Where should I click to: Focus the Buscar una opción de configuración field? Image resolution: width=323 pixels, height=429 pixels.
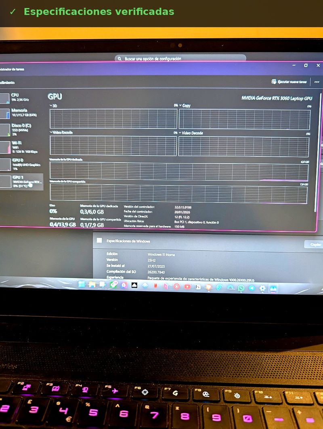(x=180, y=59)
